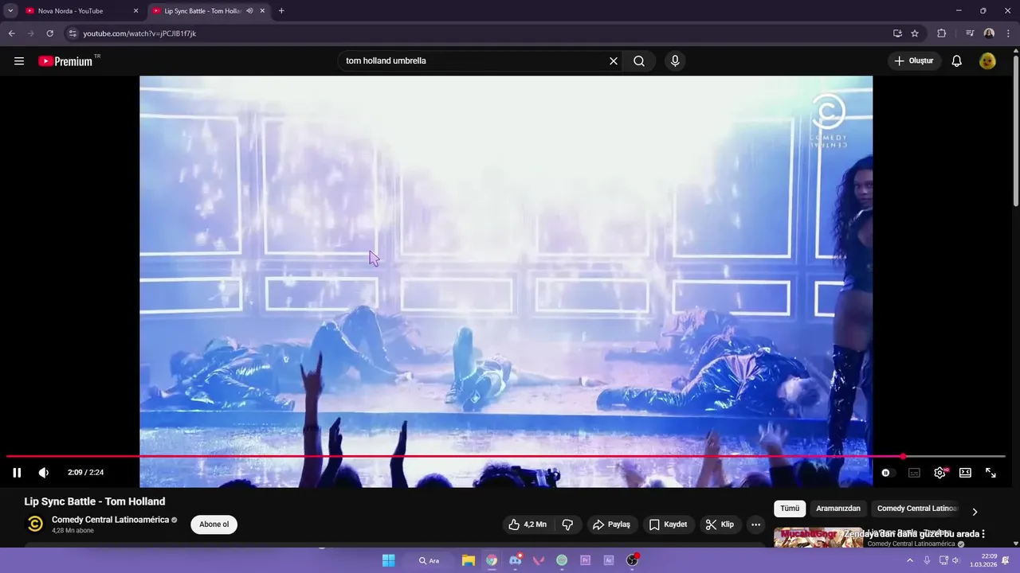
Task: Clear the search text with the X
Action: pyautogui.click(x=614, y=61)
